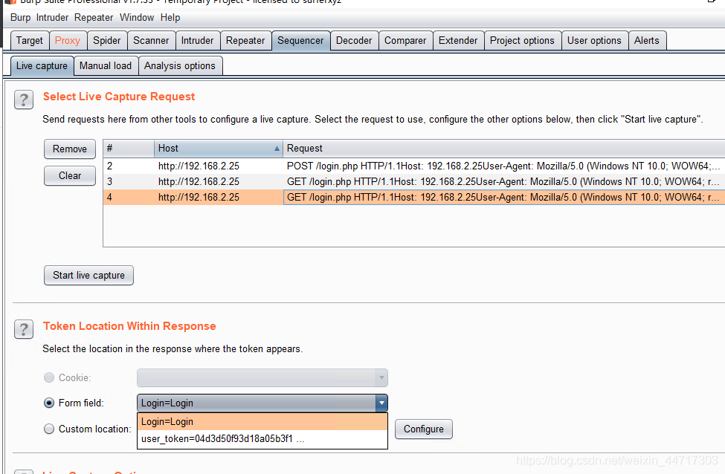This screenshot has height=474, width=725.
Task: Switch to the User options tab
Action: 595,41
